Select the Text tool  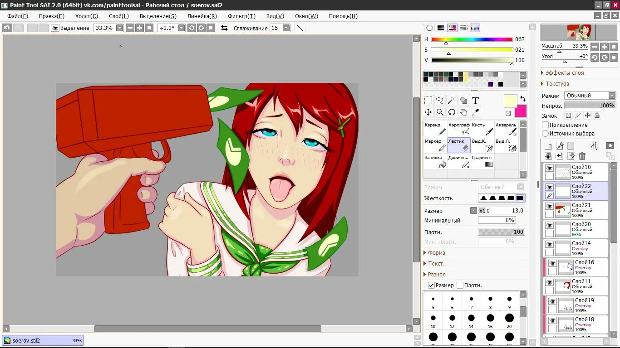click(475, 101)
